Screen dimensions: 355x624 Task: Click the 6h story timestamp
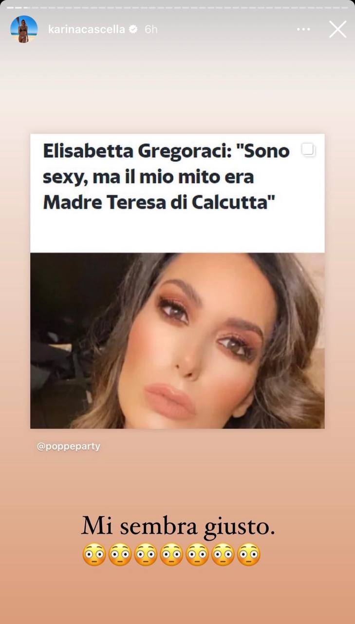pyautogui.click(x=151, y=29)
